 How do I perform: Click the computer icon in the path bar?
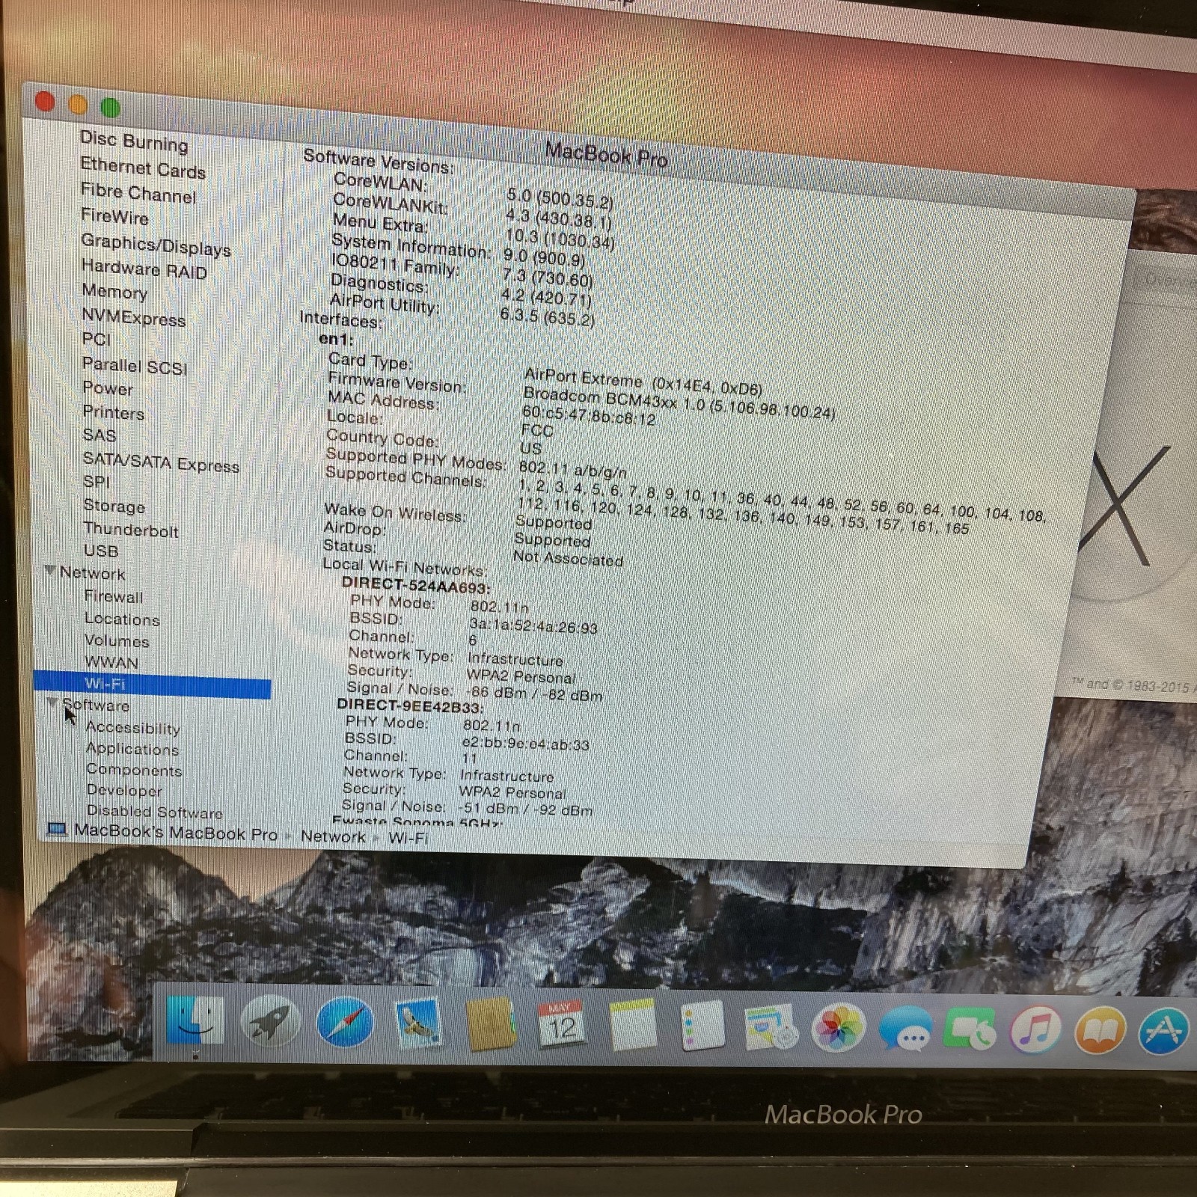pyautogui.click(x=57, y=829)
